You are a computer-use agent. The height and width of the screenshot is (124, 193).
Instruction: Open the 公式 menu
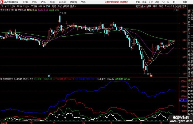[x=151, y=2]
